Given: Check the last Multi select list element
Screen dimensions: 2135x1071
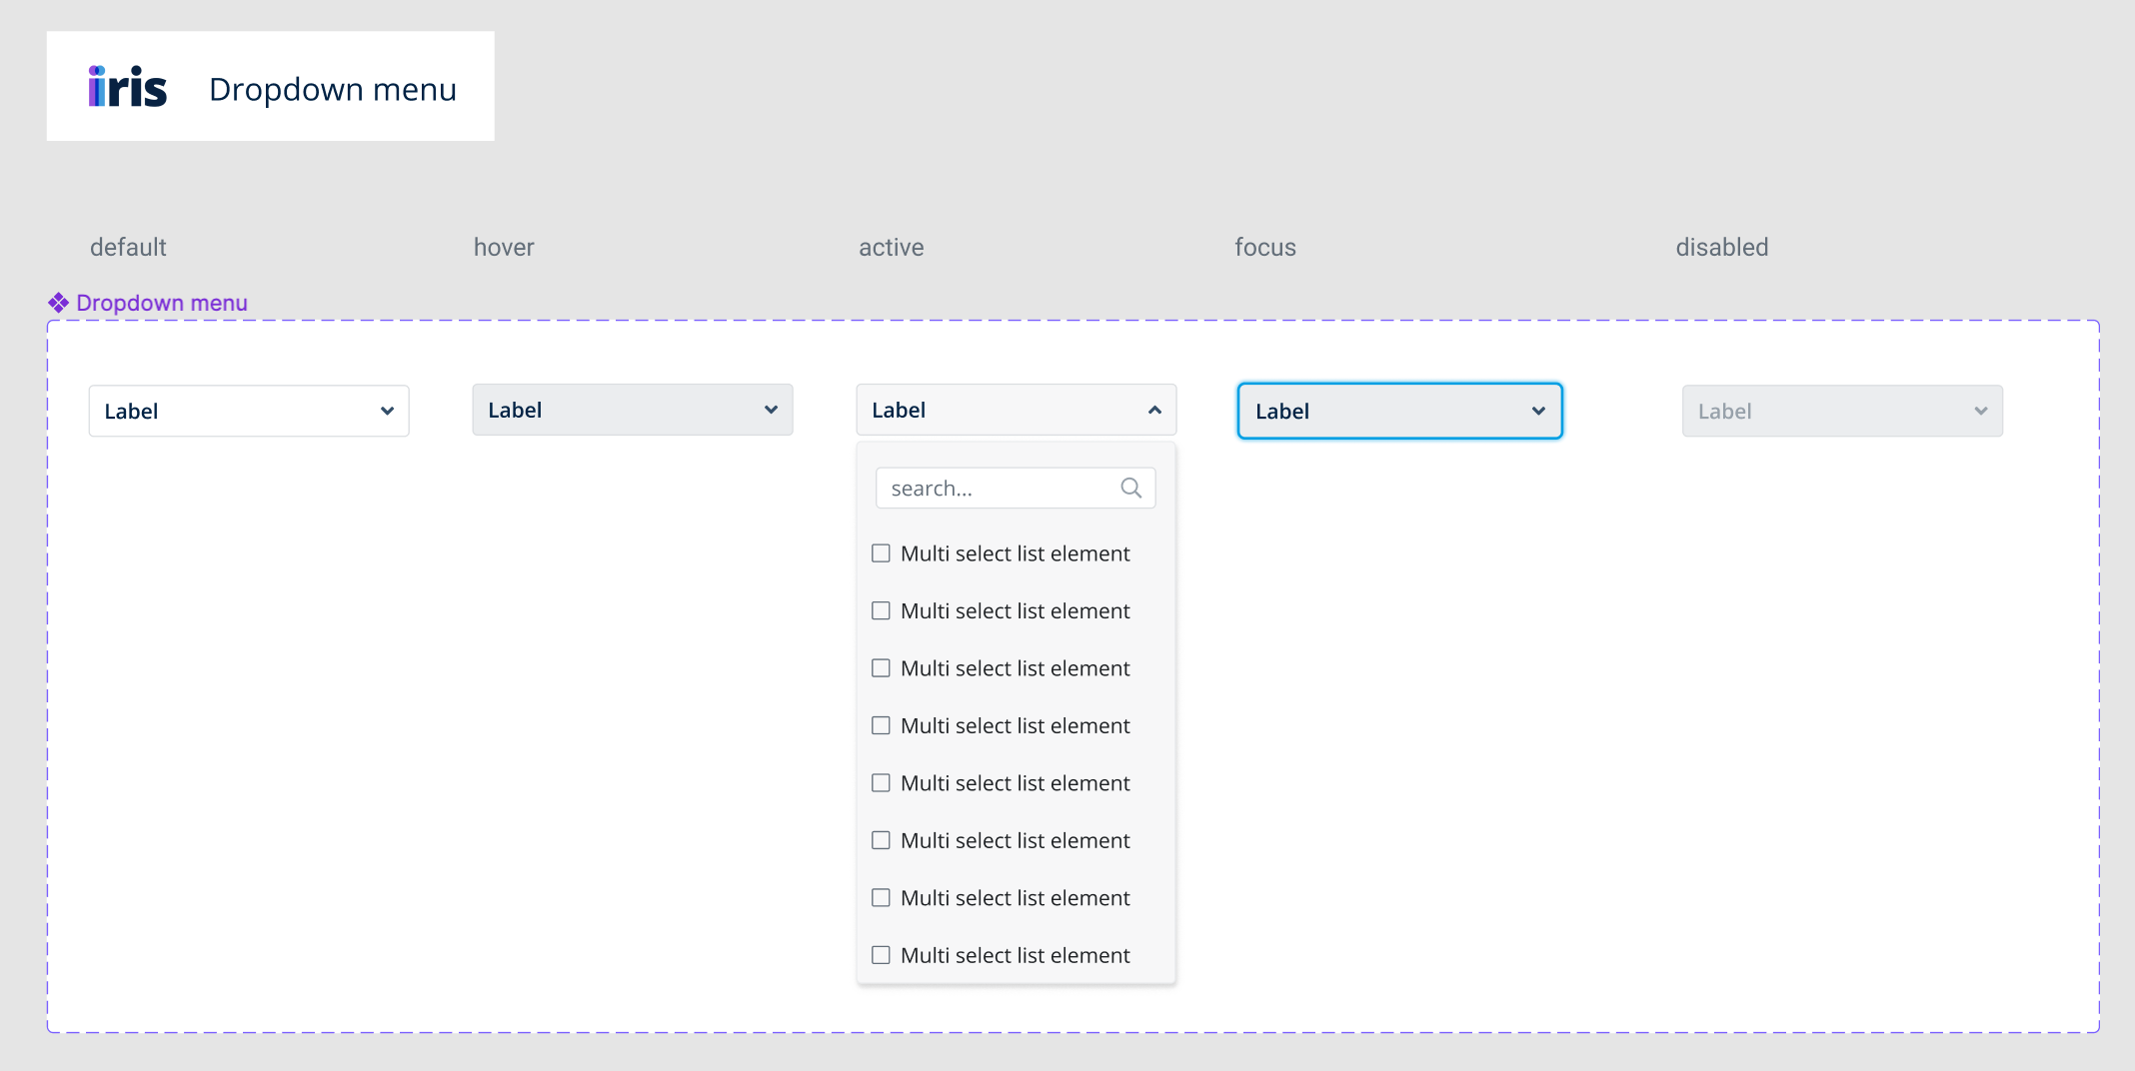Looking at the screenshot, I should pos(881,955).
